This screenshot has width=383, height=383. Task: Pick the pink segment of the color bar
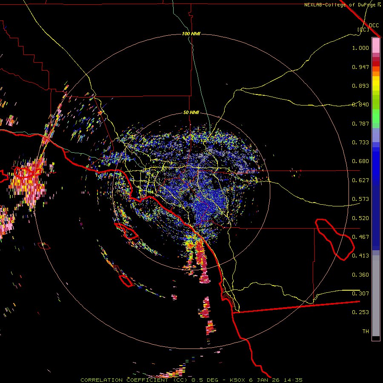(x=376, y=45)
